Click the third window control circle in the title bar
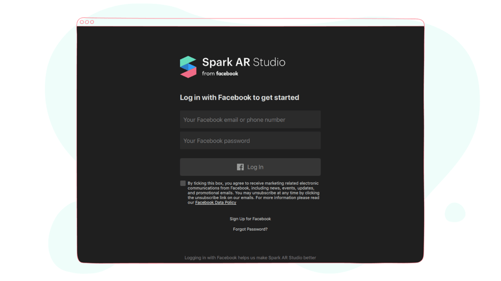Screen dimensions: 501x281 click(92, 22)
